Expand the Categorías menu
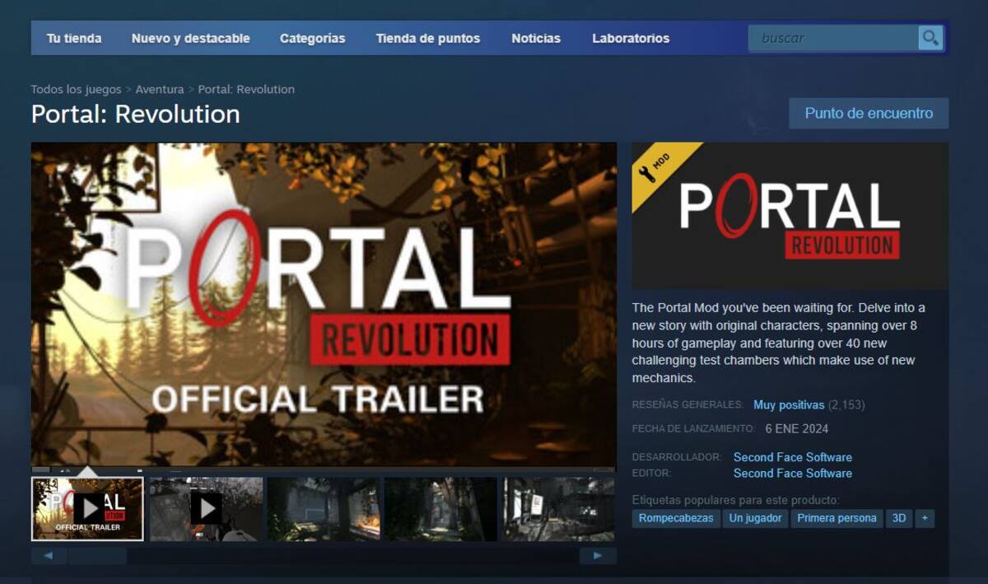988x584 pixels. [313, 38]
